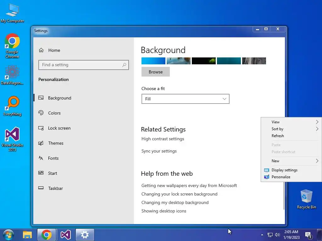Select the second wallpaper thumbnail with sky
The width and height of the screenshot is (322, 241).
tap(179, 61)
